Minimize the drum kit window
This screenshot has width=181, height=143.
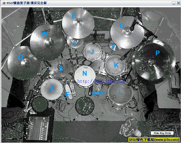(174, 3)
